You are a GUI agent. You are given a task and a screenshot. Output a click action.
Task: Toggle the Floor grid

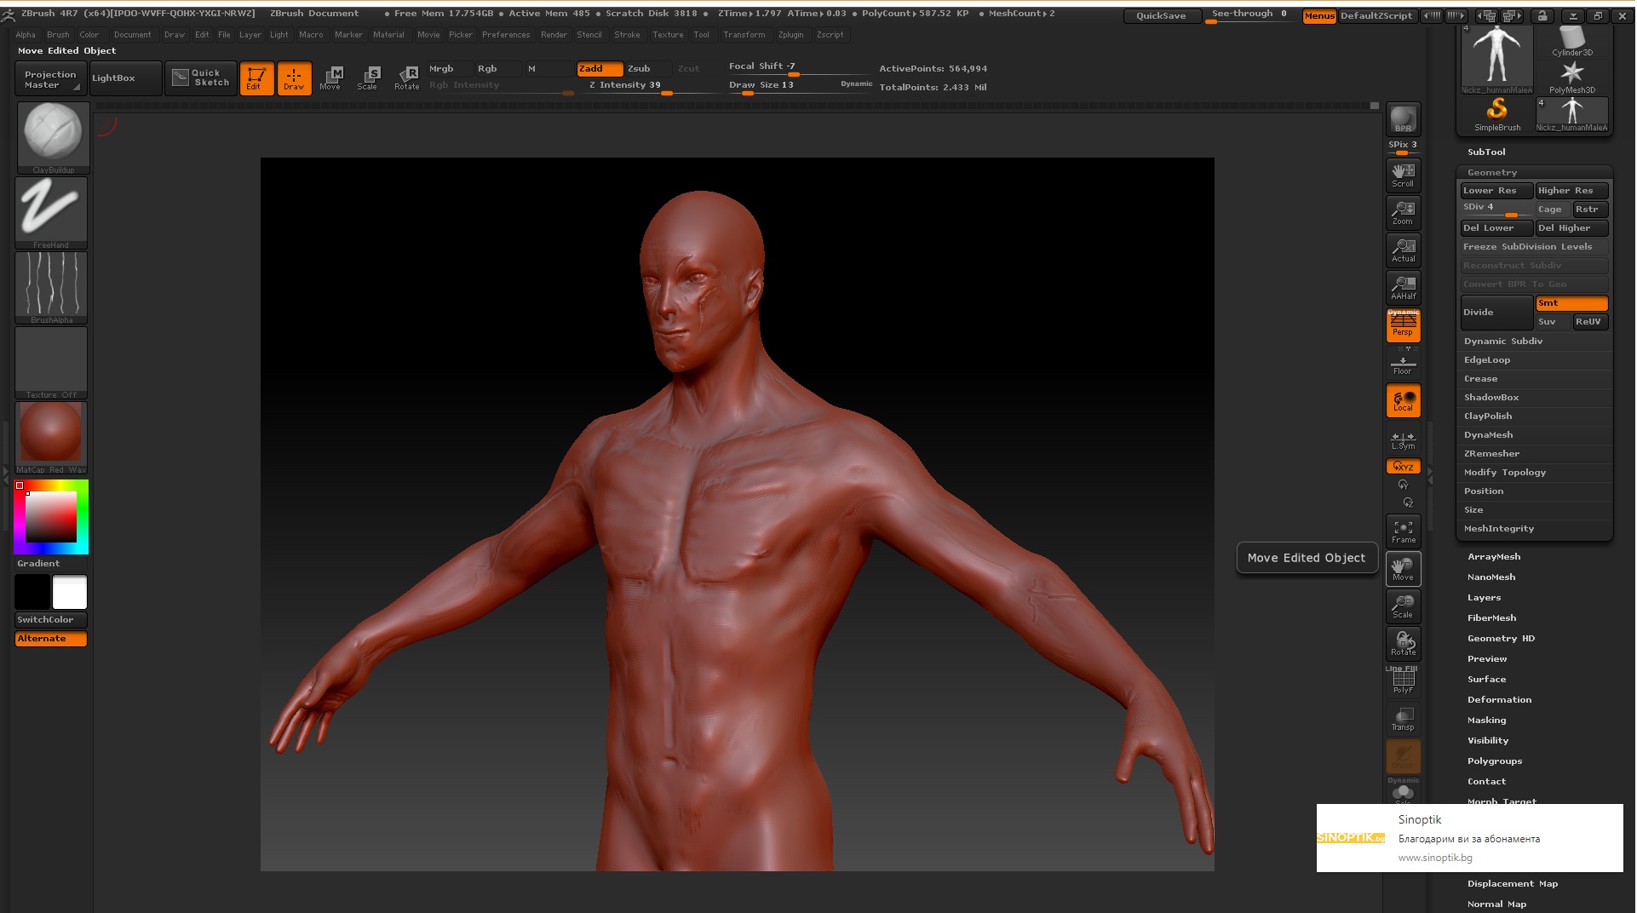pyautogui.click(x=1404, y=364)
